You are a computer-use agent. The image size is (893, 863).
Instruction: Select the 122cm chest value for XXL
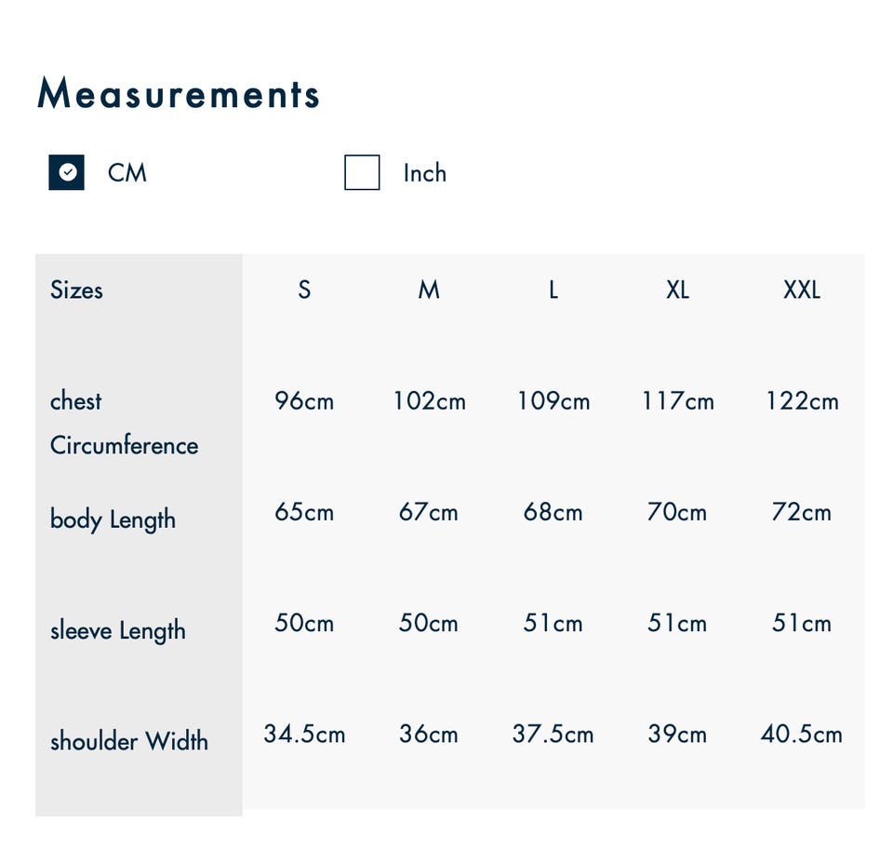(802, 401)
